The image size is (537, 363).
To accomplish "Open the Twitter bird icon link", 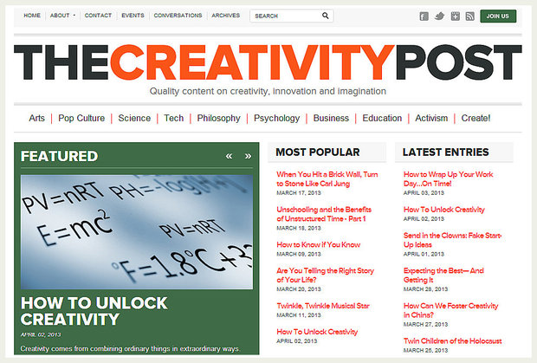I will pyautogui.click(x=439, y=16).
